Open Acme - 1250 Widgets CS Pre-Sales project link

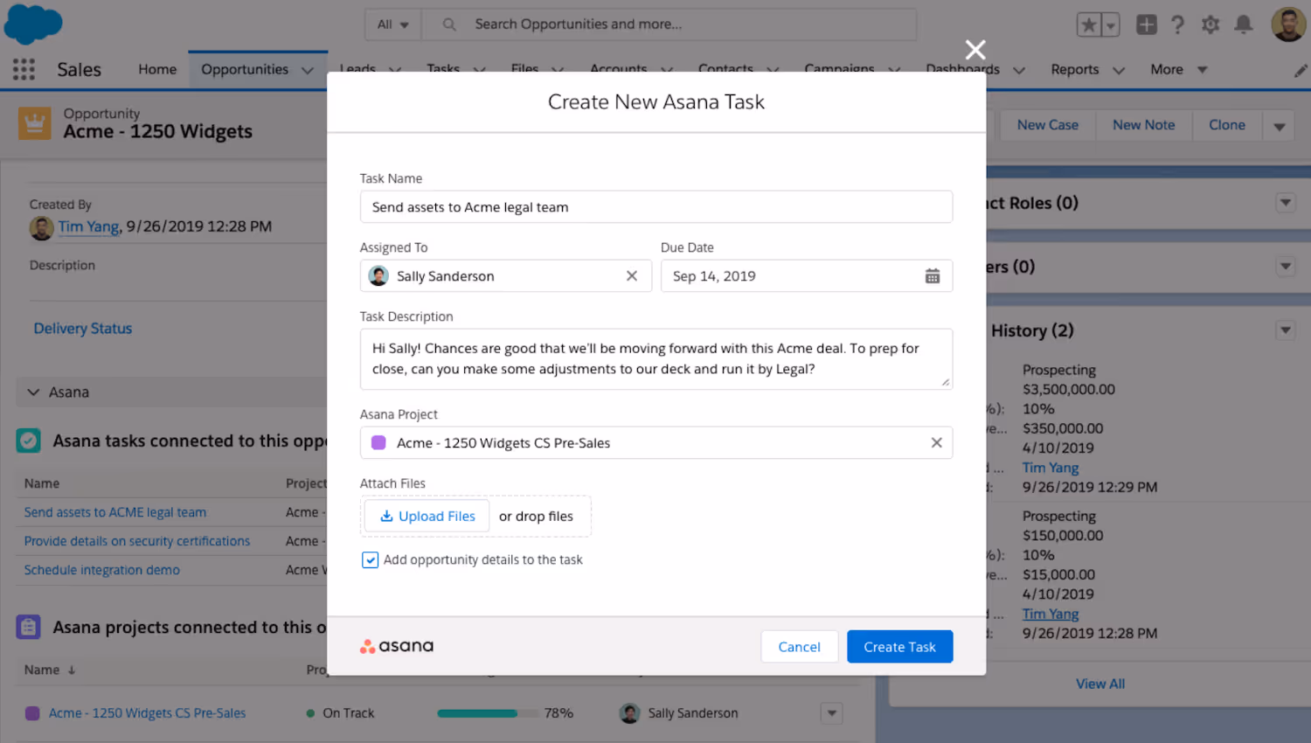coord(147,713)
